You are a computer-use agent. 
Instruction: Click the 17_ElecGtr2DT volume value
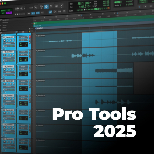pyautogui.click(x=26, y=43)
